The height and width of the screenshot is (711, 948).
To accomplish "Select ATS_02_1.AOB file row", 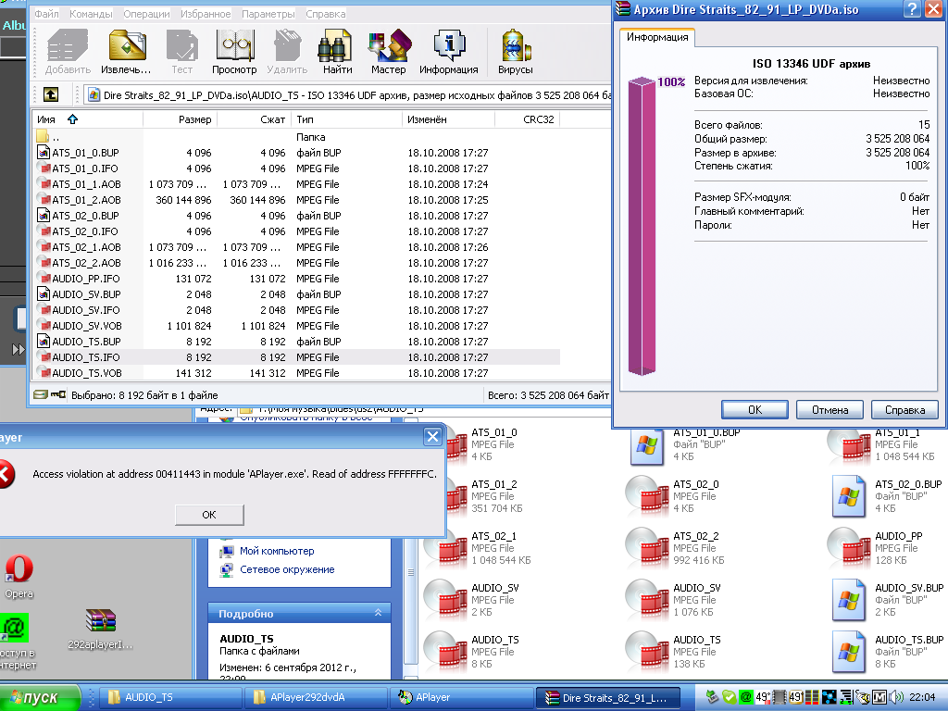I will (x=296, y=247).
